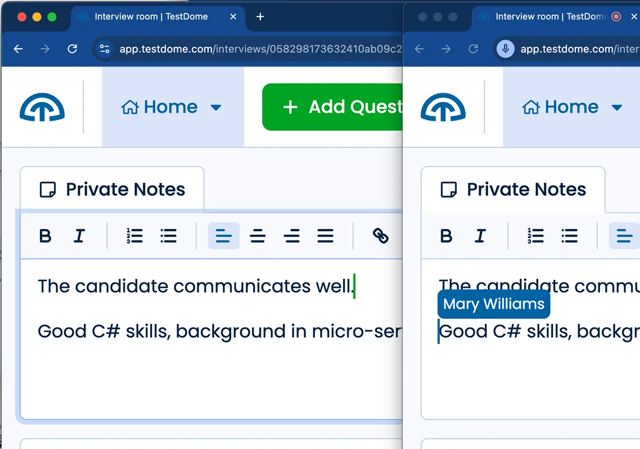
Task: Toggle right text alignment
Action: pyautogui.click(x=291, y=236)
